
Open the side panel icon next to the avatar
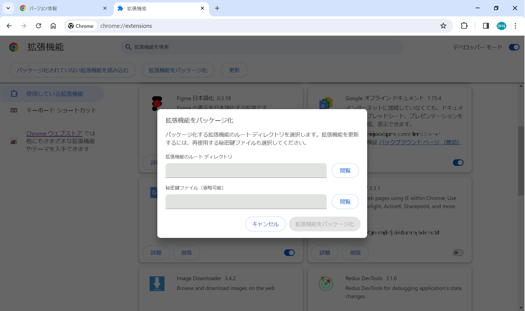point(486,26)
